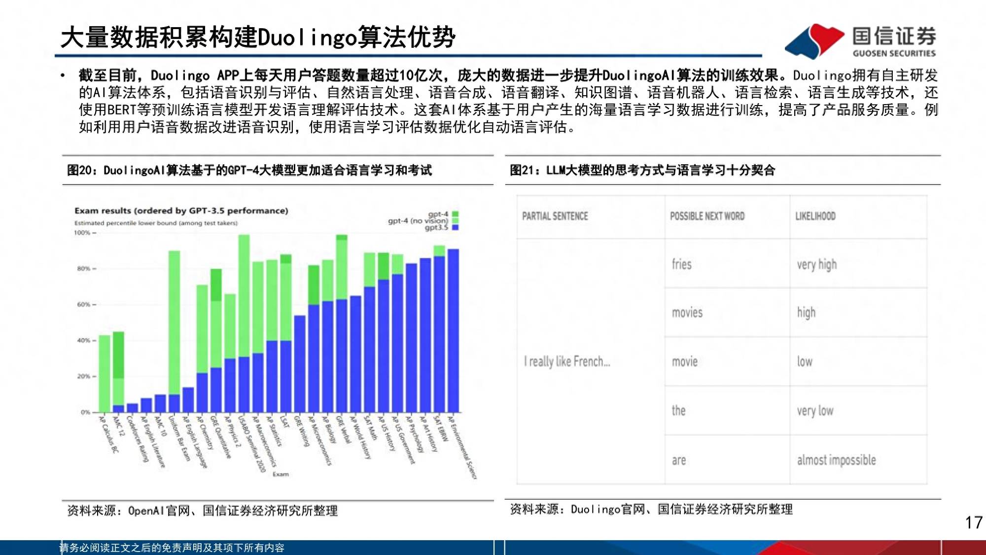Click the 'Exam' x-axis title

(281, 474)
